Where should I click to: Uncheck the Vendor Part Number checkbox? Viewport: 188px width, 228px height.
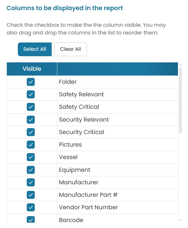tap(31, 207)
